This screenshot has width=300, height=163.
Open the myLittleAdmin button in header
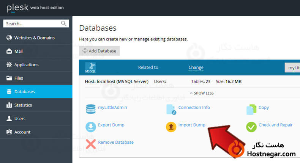pyautogui.click(x=292, y=68)
